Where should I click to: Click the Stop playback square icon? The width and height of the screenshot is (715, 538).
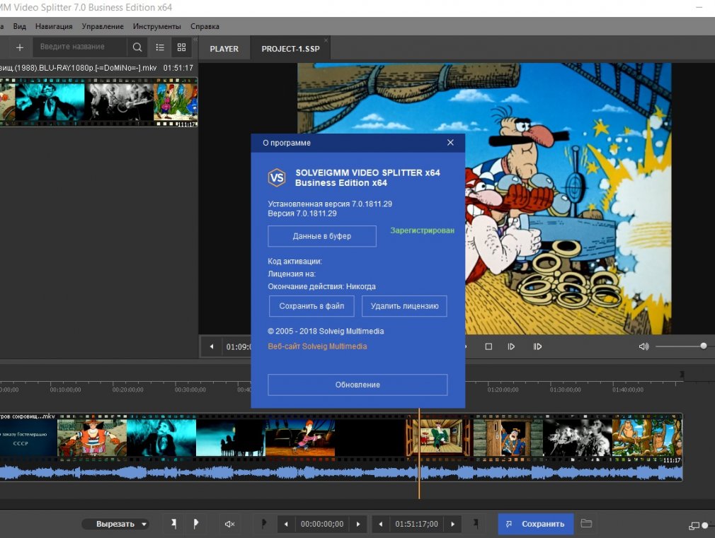click(x=488, y=346)
